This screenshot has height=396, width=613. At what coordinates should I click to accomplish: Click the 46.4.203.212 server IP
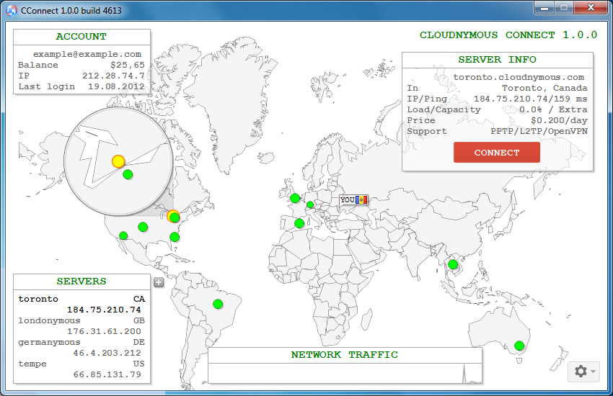pyautogui.click(x=107, y=353)
